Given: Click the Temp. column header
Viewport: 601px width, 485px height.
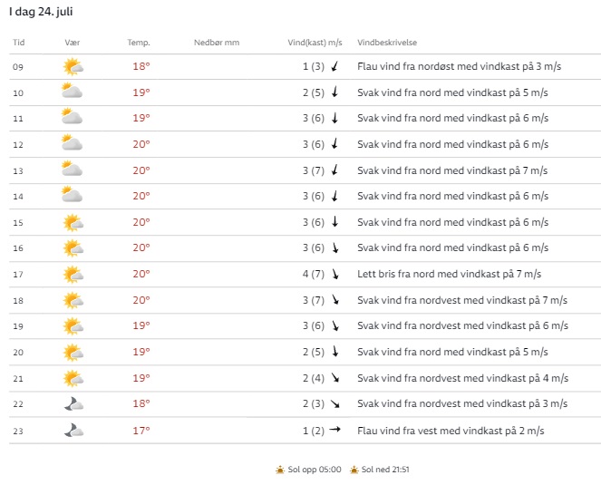Looking at the screenshot, I should tap(139, 43).
